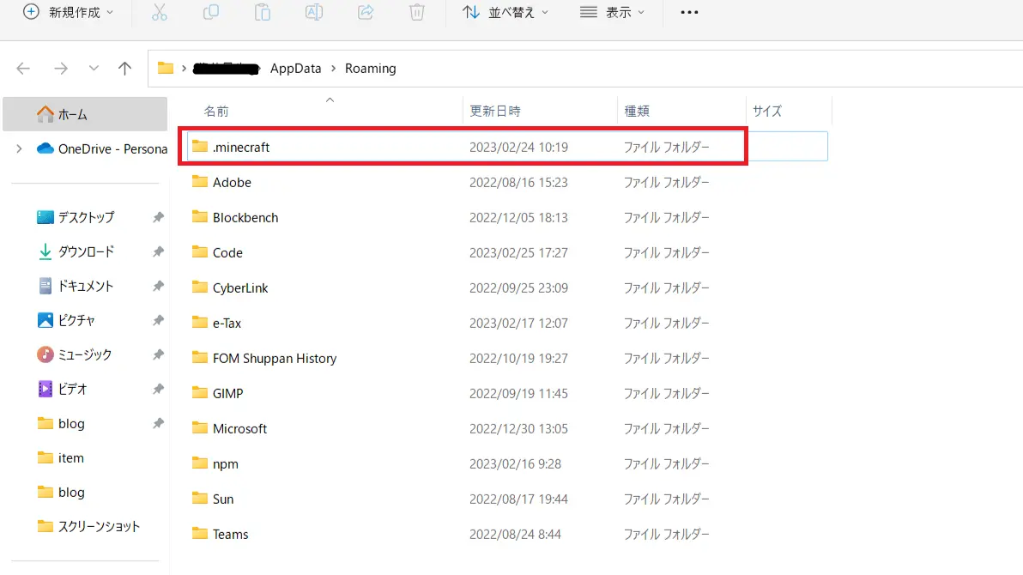
Task: Sort by 更新日時 column header
Action: tap(494, 111)
